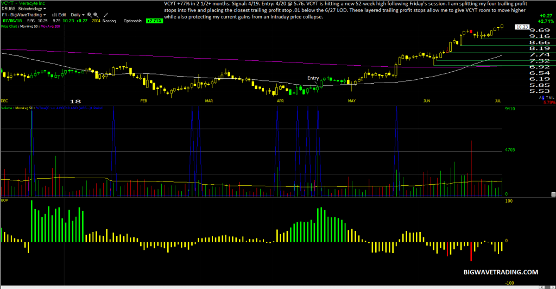The height and width of the screenshot is (289, 556).
Task: Select the blue %True condition legend label
Action: 69,108
